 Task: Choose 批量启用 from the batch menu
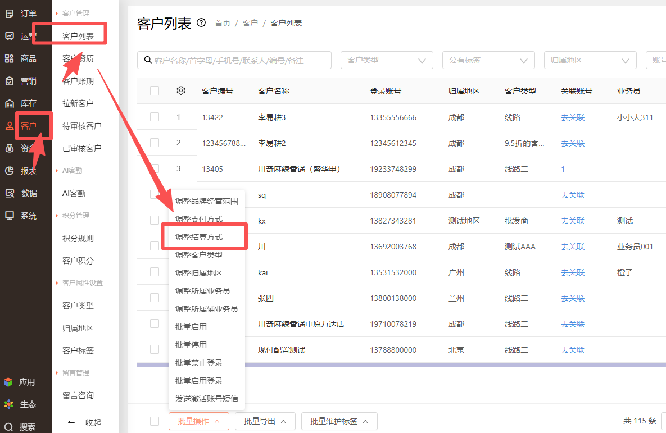191,327
